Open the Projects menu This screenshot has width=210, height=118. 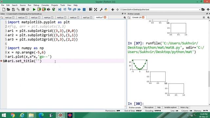(x=55, y=5)
